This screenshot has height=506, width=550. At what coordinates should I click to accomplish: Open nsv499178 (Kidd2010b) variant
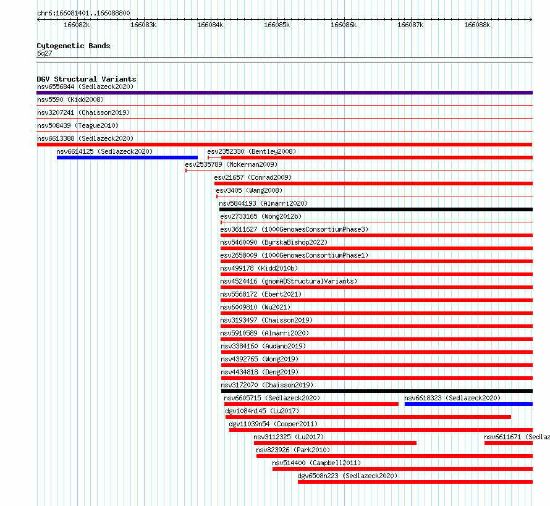pyautogui.click(x=259, y=268)
